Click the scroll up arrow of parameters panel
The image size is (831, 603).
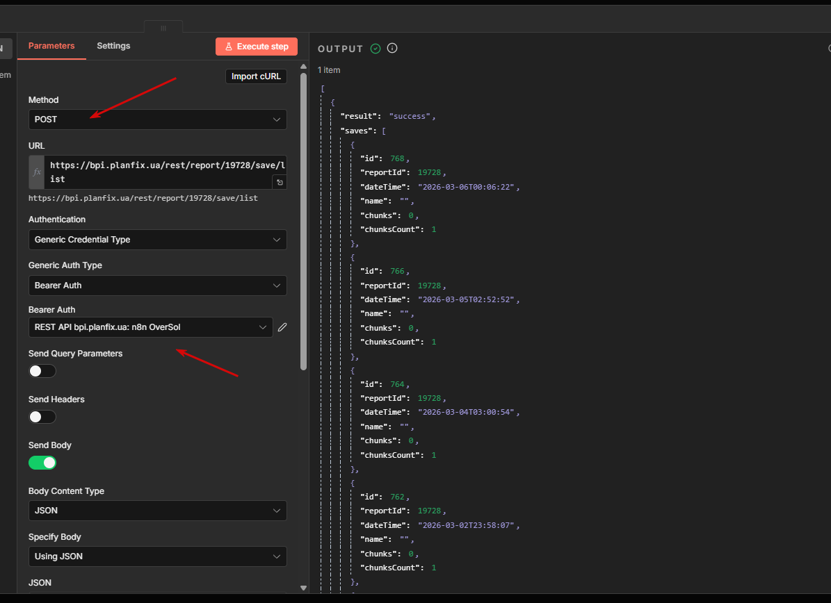pos(303,67)
